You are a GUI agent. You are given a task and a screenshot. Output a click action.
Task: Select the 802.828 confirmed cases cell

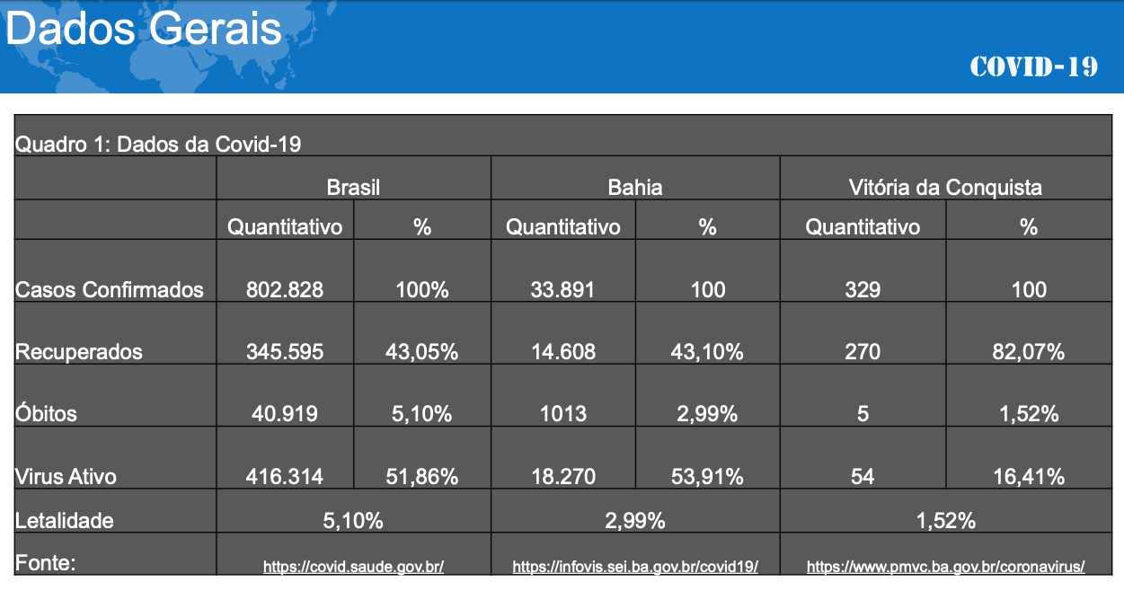coord(285,289)
